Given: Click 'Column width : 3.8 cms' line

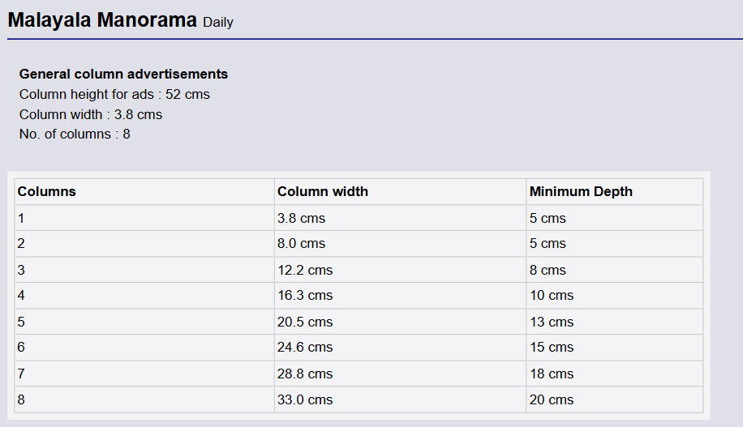Looking at the screenshot, I should pyautogui.click(x=91, y=114).
